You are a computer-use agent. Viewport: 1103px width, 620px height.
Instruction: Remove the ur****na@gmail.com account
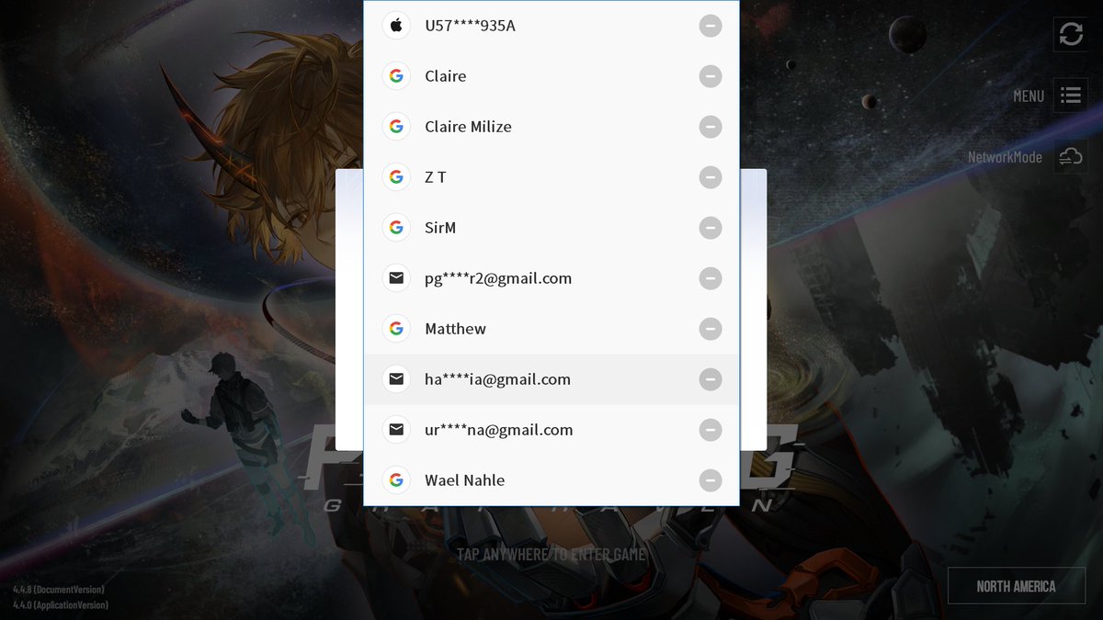(711, 430)
